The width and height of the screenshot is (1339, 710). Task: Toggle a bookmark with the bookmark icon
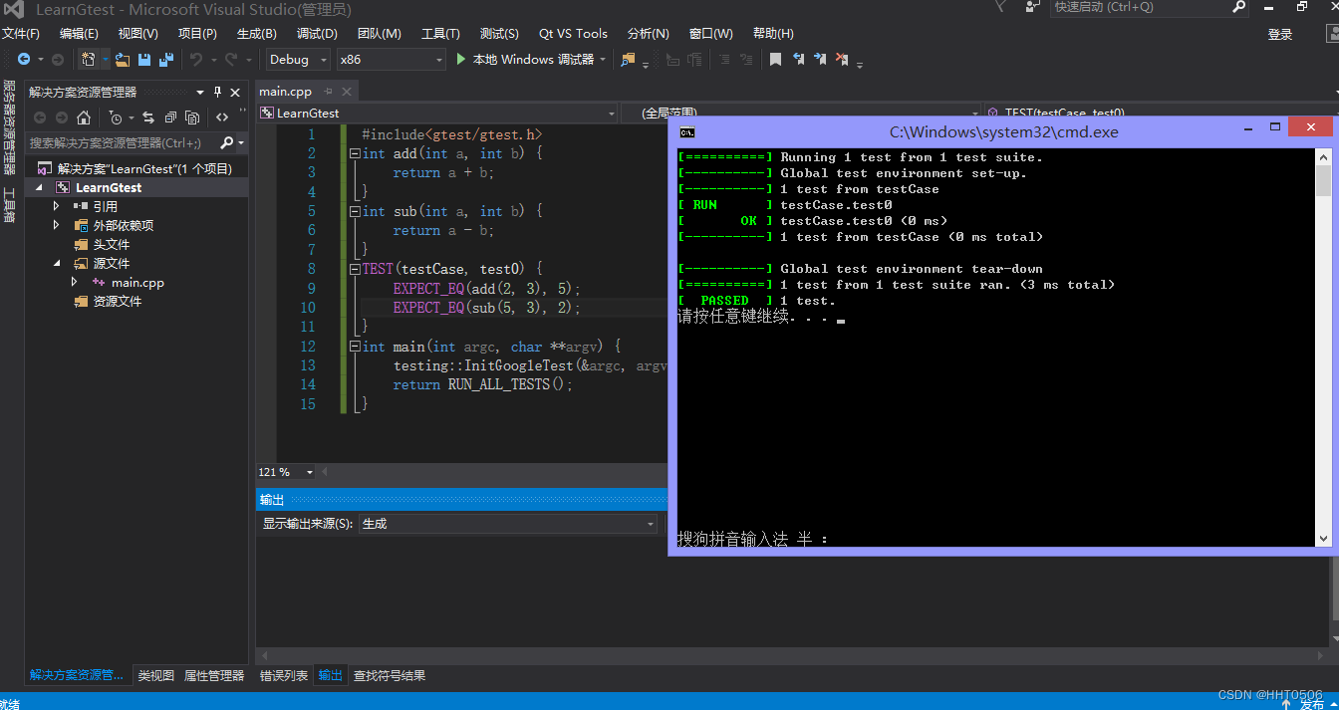pyautogui.click(x=775, y=60)
